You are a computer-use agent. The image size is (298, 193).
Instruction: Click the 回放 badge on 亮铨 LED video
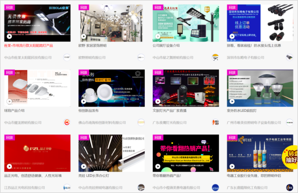coord(84,138)
